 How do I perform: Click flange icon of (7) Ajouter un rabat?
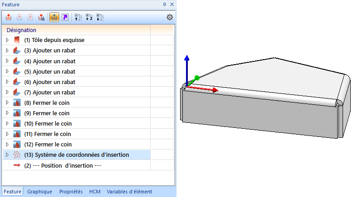click(17, 92)
